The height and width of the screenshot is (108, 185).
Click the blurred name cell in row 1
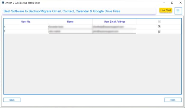70,27
